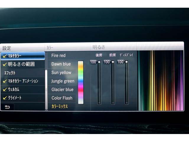The image size is (189, 142).
Task: Click the ambient light preview image
Action: (x=161, y=80)
